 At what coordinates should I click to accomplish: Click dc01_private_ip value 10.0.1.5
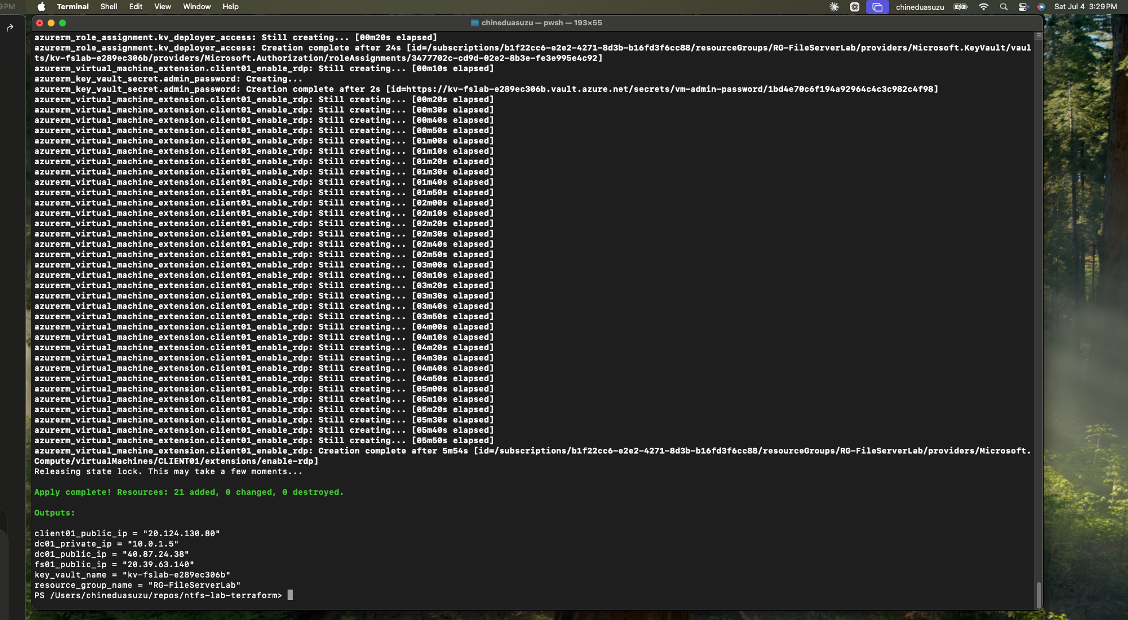click(x=153, y=544)
